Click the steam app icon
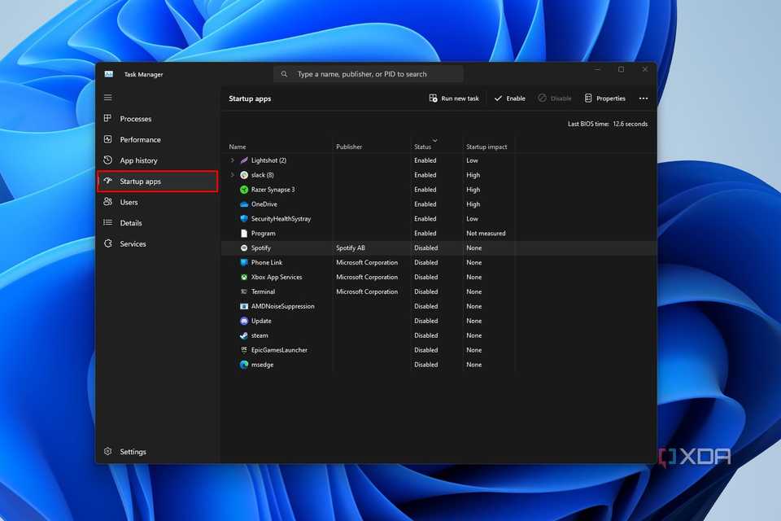 point(244,335)
